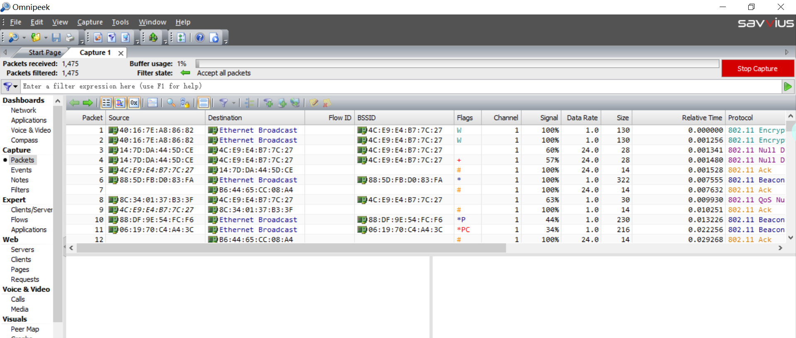
Task: Click the zoom/align columns icon
Action: point(249,103)
